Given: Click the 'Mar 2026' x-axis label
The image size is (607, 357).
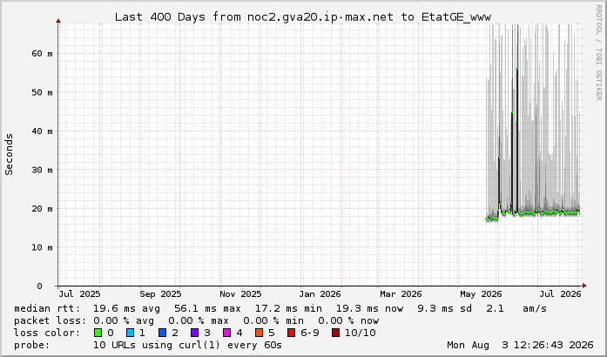Looking at the screenshot, I should point(401,294).
